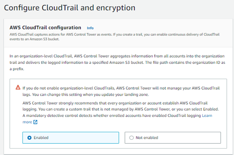Click the blank right side of the Enabled tile
Viewport: 234px width, 155px height.
click(84, 137)
